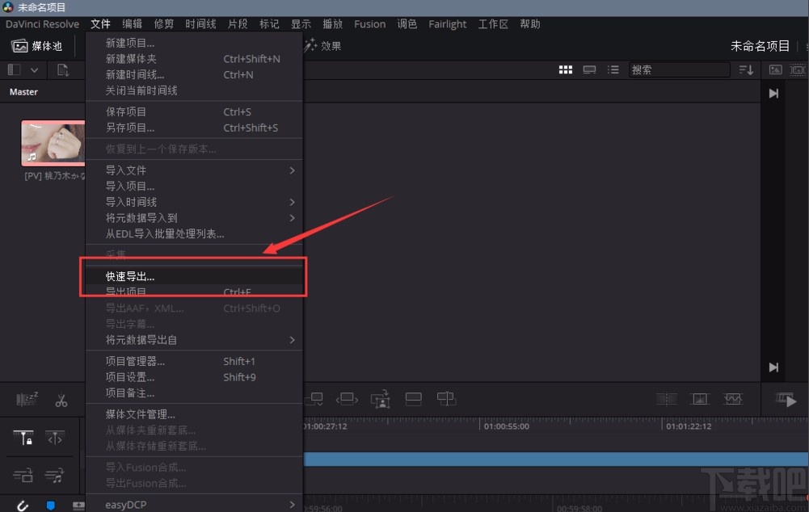Open the transitions split icon
809x512 pixels.
(x=667, y=399)
